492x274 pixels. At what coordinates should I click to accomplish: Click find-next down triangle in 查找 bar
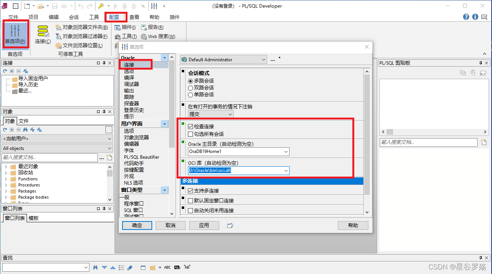[104, 268]
